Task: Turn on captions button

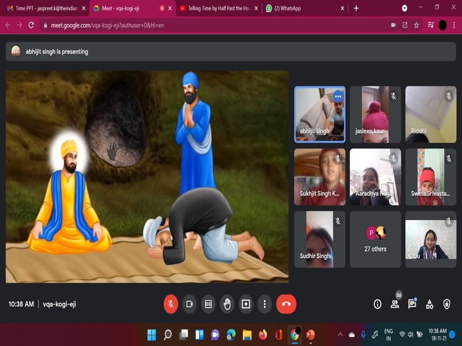Action: 209,304
